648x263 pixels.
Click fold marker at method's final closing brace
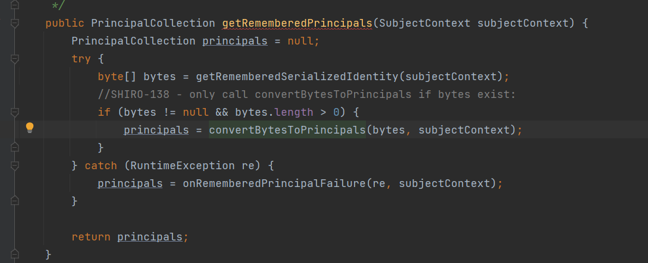tap(15, 254)
